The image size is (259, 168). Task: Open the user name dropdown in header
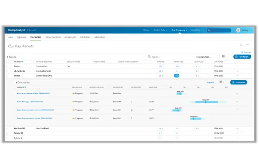(246, 30)
